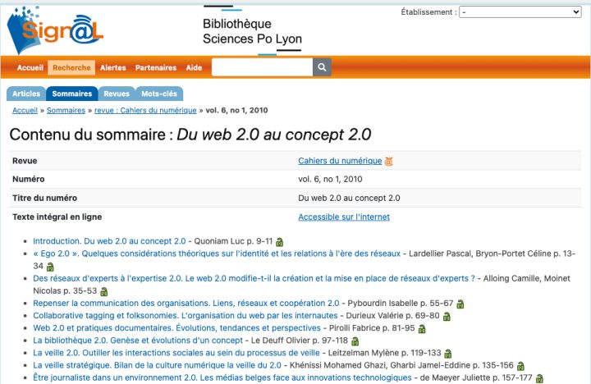The image size is (591, 384).
Task: Click the Bibliothèque Sciences Po Lyon logo
Action: 252,31
